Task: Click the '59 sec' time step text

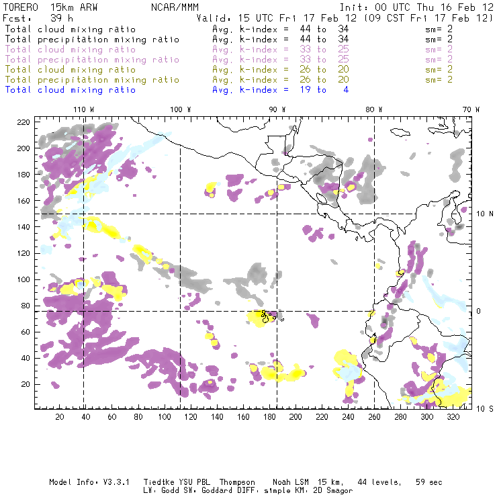Action: [429, 482]
